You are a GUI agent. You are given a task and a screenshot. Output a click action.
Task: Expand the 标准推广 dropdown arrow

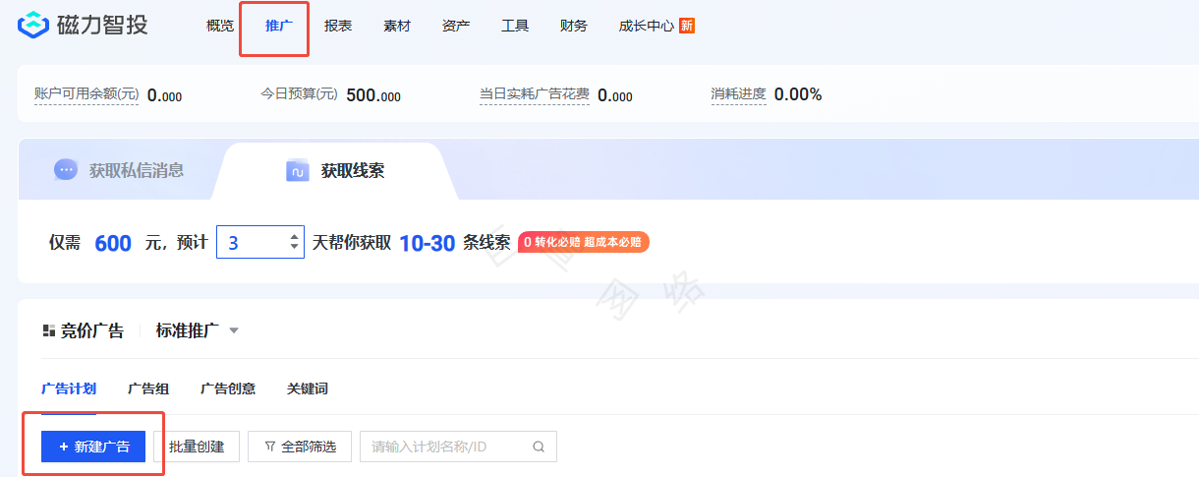[234, 331]
